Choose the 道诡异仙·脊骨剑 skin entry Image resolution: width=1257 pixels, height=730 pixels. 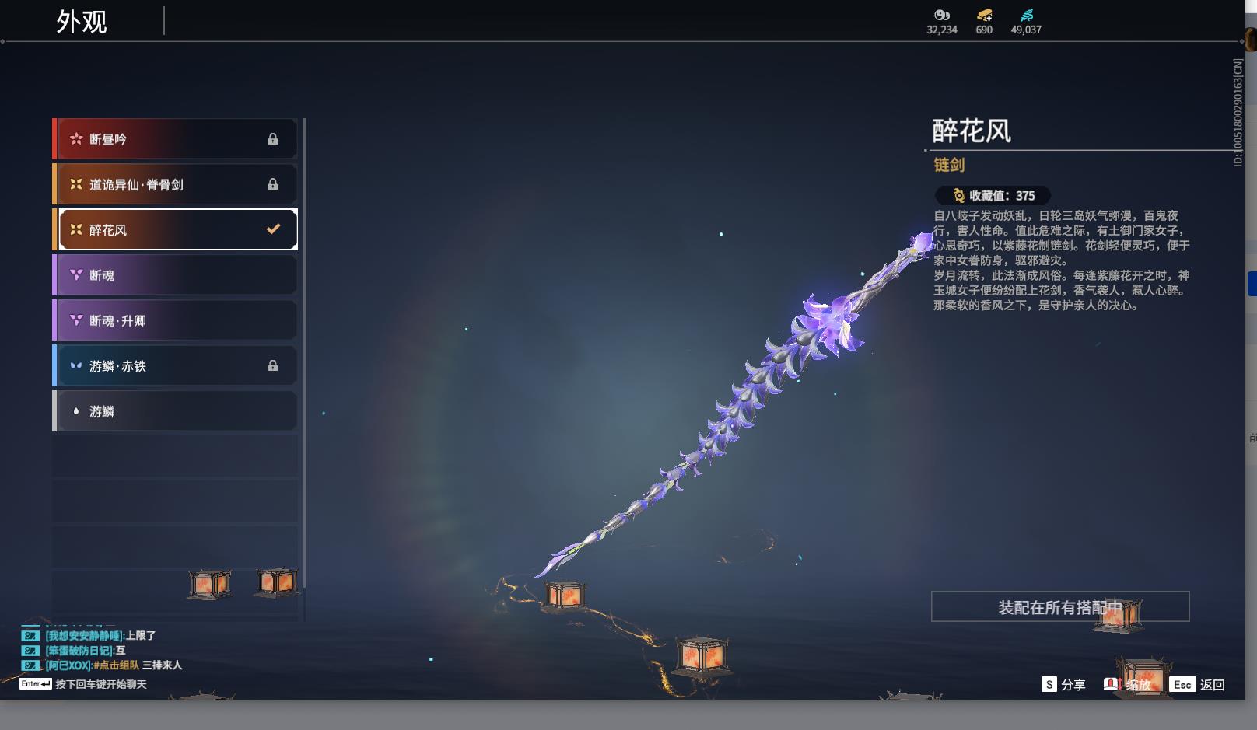[x=175, y=184]
